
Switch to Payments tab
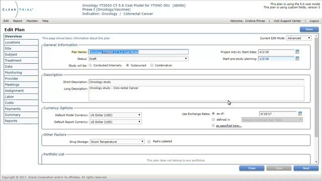[x=21, y=109]
